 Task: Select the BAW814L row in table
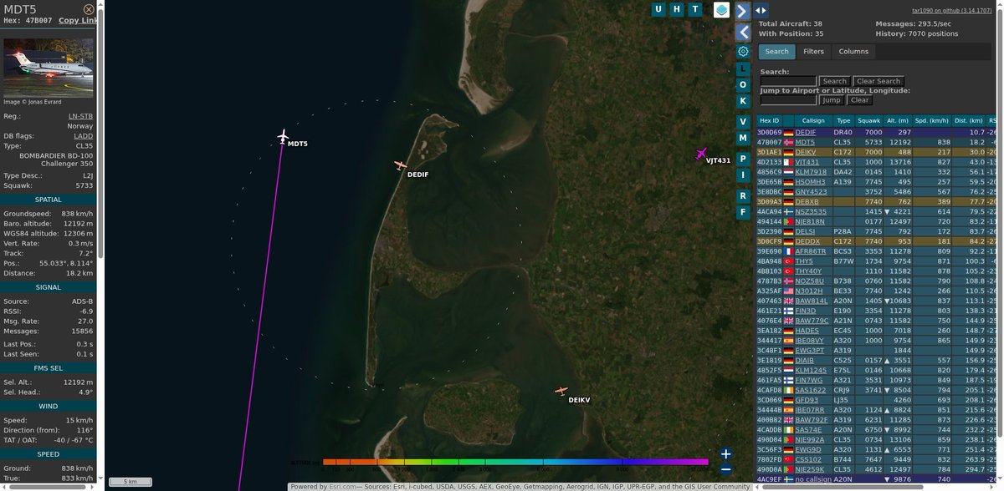click(876, 300)
